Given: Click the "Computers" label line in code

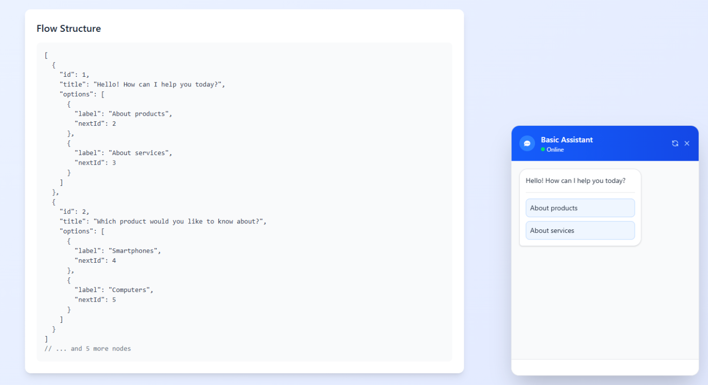Looking at the screenshot, I should coord(114,290).
